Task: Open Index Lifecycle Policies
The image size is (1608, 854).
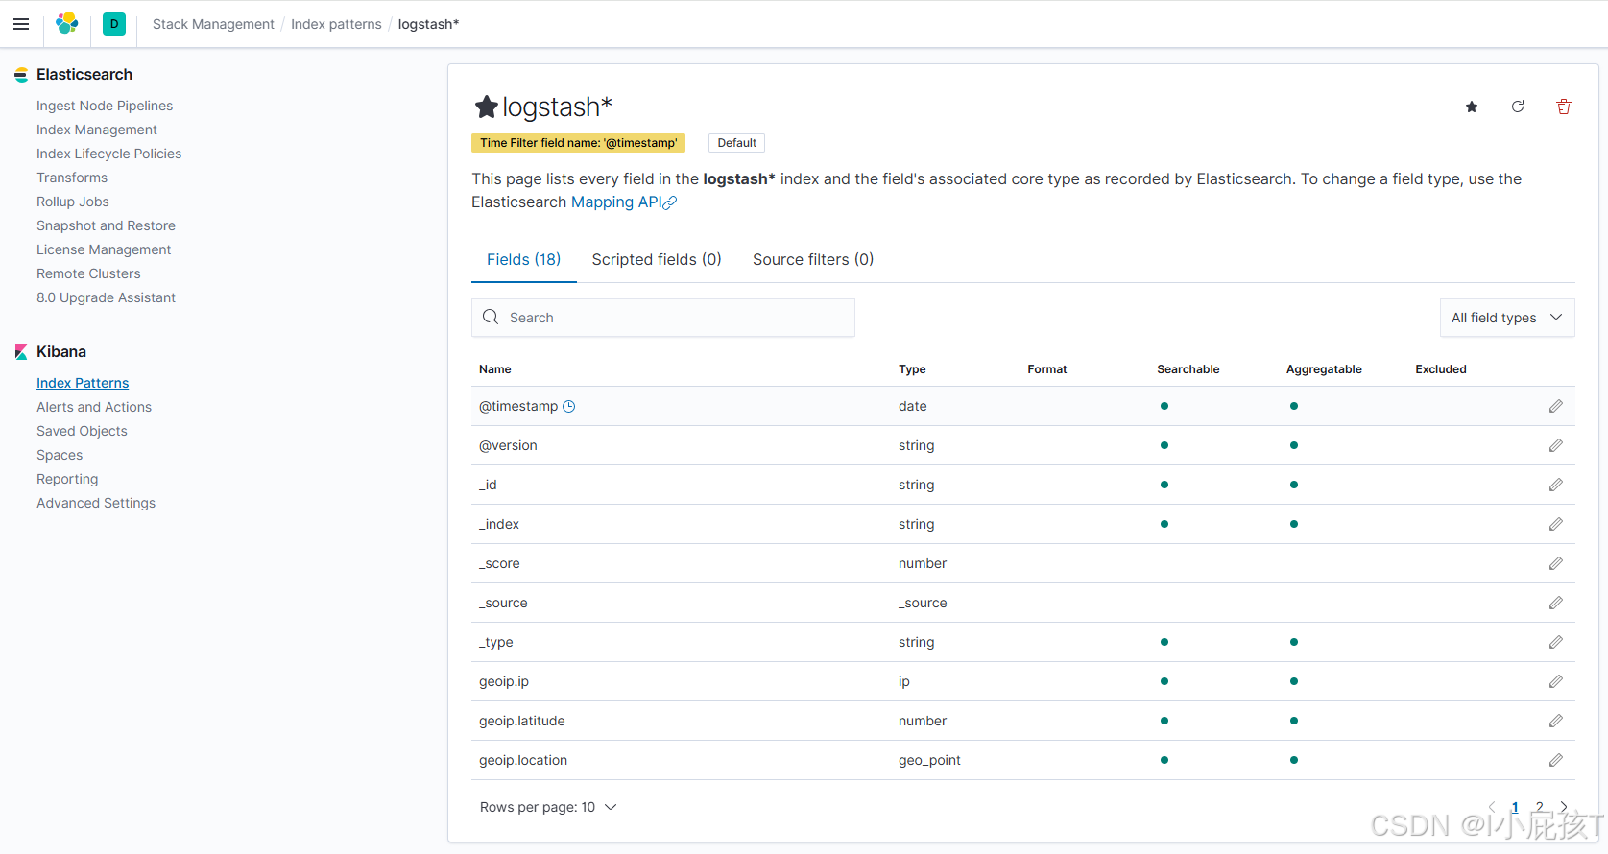Action: point(108,154)
